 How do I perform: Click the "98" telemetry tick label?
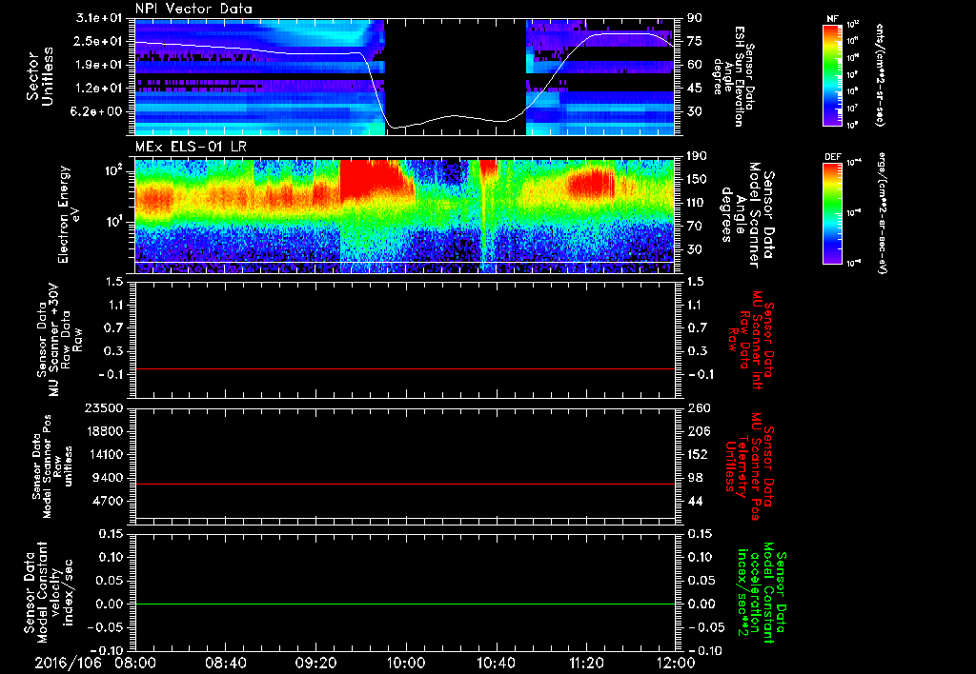pos(695,478)
